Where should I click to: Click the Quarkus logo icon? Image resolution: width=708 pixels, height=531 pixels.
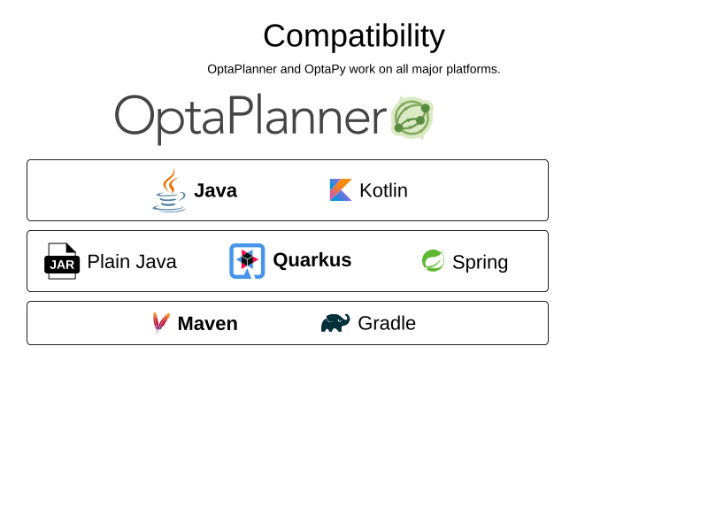[247, 261]
